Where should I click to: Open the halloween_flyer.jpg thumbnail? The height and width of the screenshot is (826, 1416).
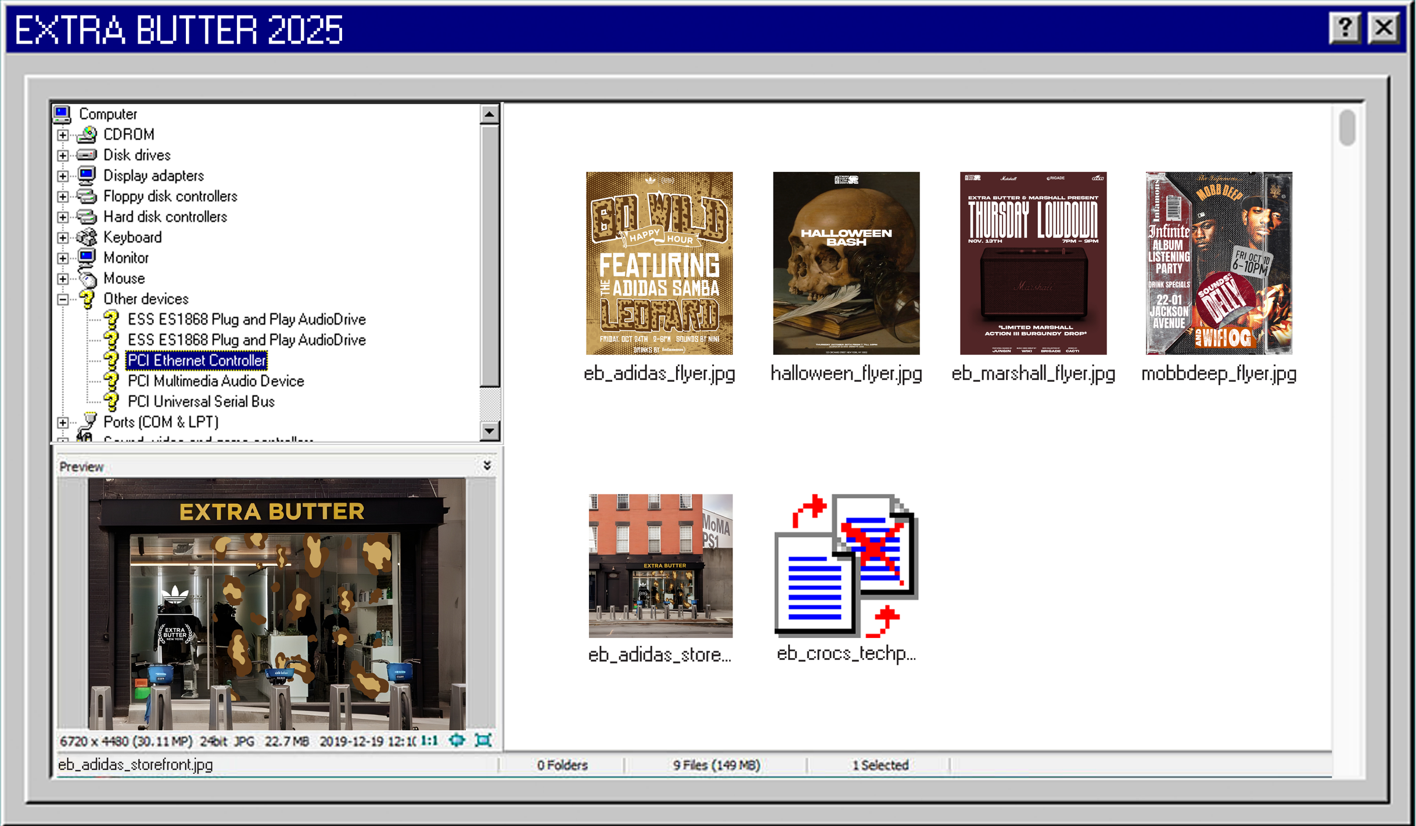[846, 265]
